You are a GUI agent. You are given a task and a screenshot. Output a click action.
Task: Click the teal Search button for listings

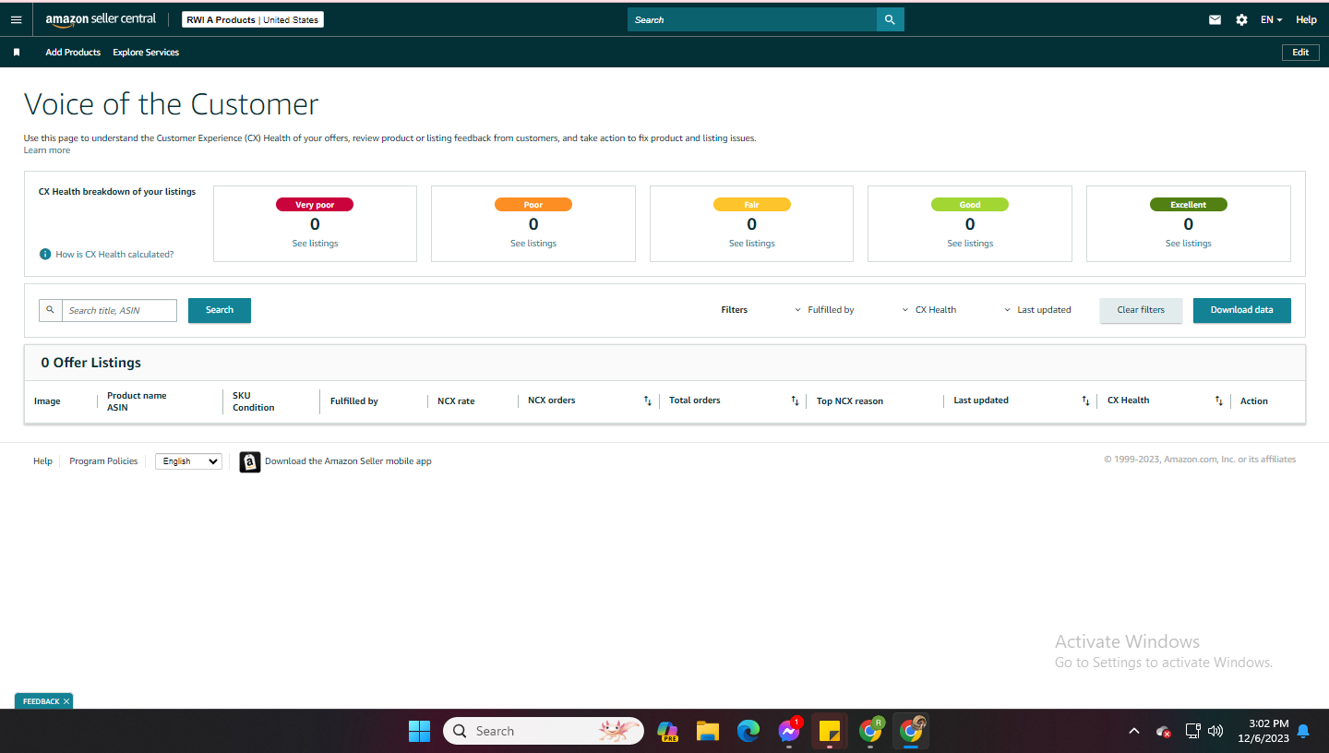click(220, 310)
